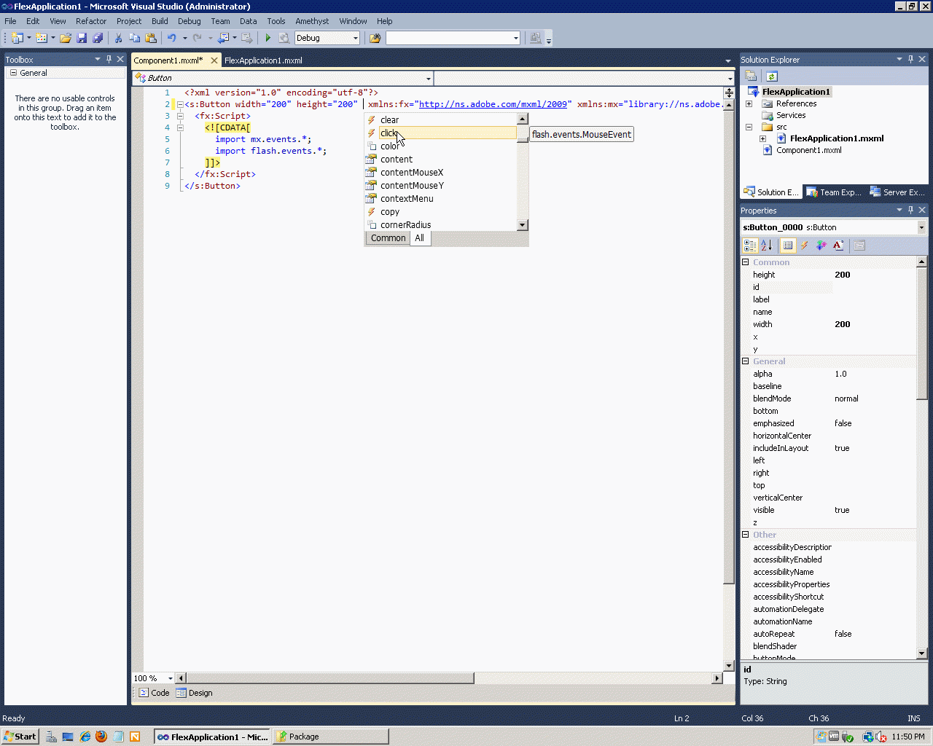Open the Amethyst menu
933x746 pixels.
click(x=312, y=21)
